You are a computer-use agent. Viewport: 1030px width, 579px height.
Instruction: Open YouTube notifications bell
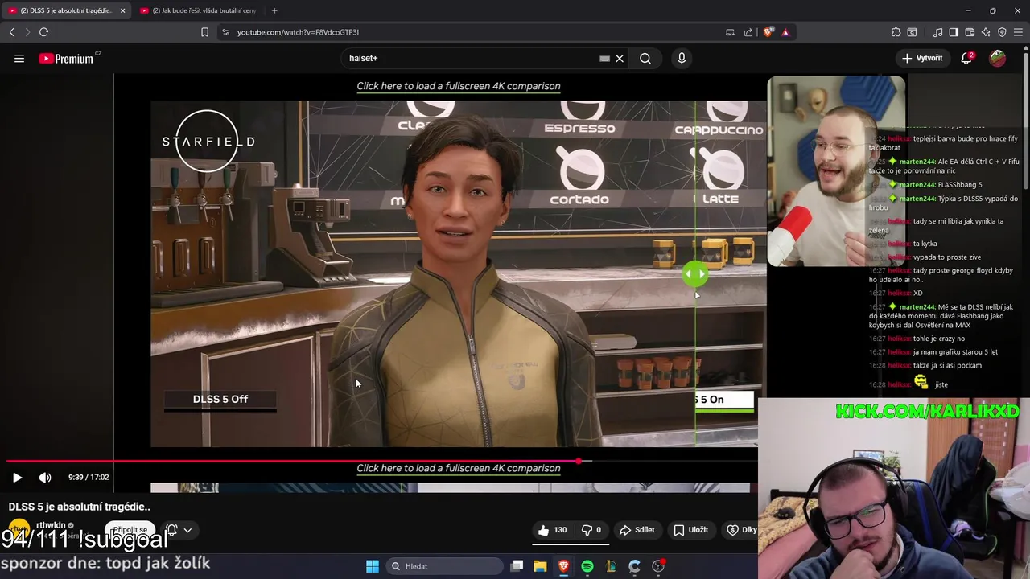click(x=967, y=58)
